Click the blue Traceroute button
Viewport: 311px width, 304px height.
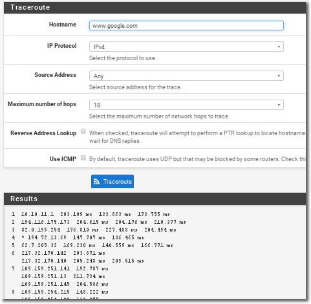pyautogui.click(x=113, y=182)
